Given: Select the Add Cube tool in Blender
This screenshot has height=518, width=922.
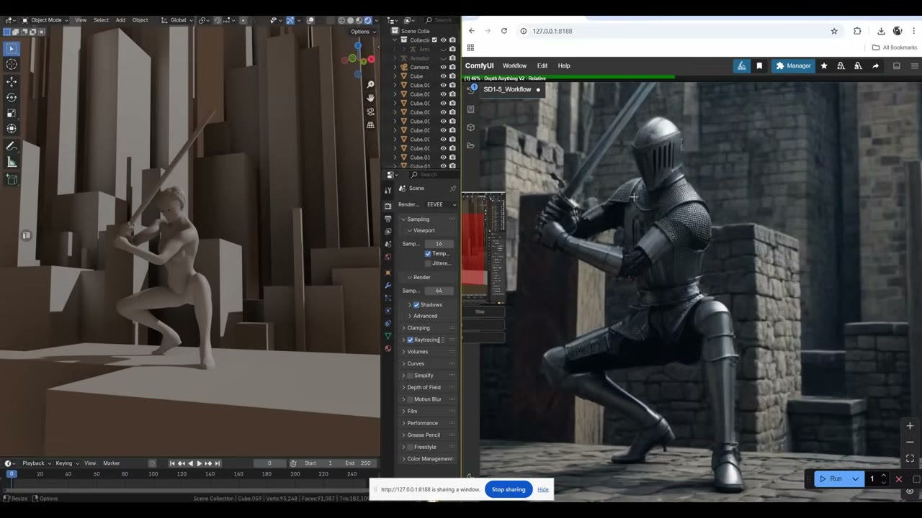Looking at the screenshot, I should 12,179.
